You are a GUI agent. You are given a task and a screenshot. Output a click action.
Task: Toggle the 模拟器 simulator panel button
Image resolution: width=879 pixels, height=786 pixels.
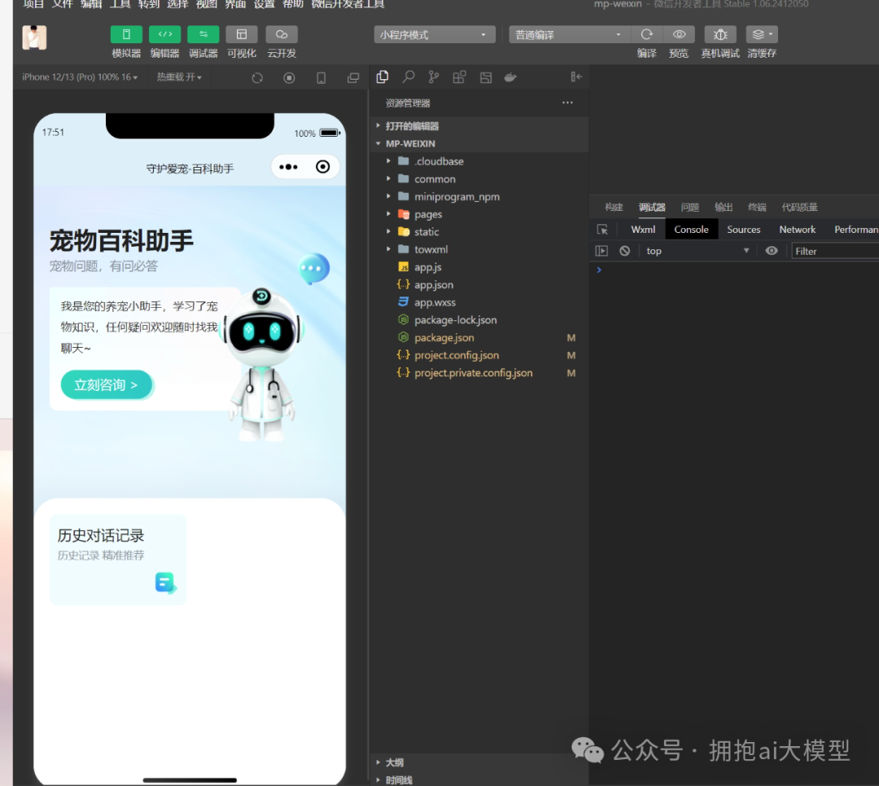pos(126,34)
